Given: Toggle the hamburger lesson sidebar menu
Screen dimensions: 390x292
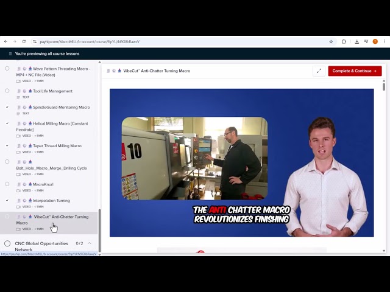Looking at the screenshot, I should 10,54.
